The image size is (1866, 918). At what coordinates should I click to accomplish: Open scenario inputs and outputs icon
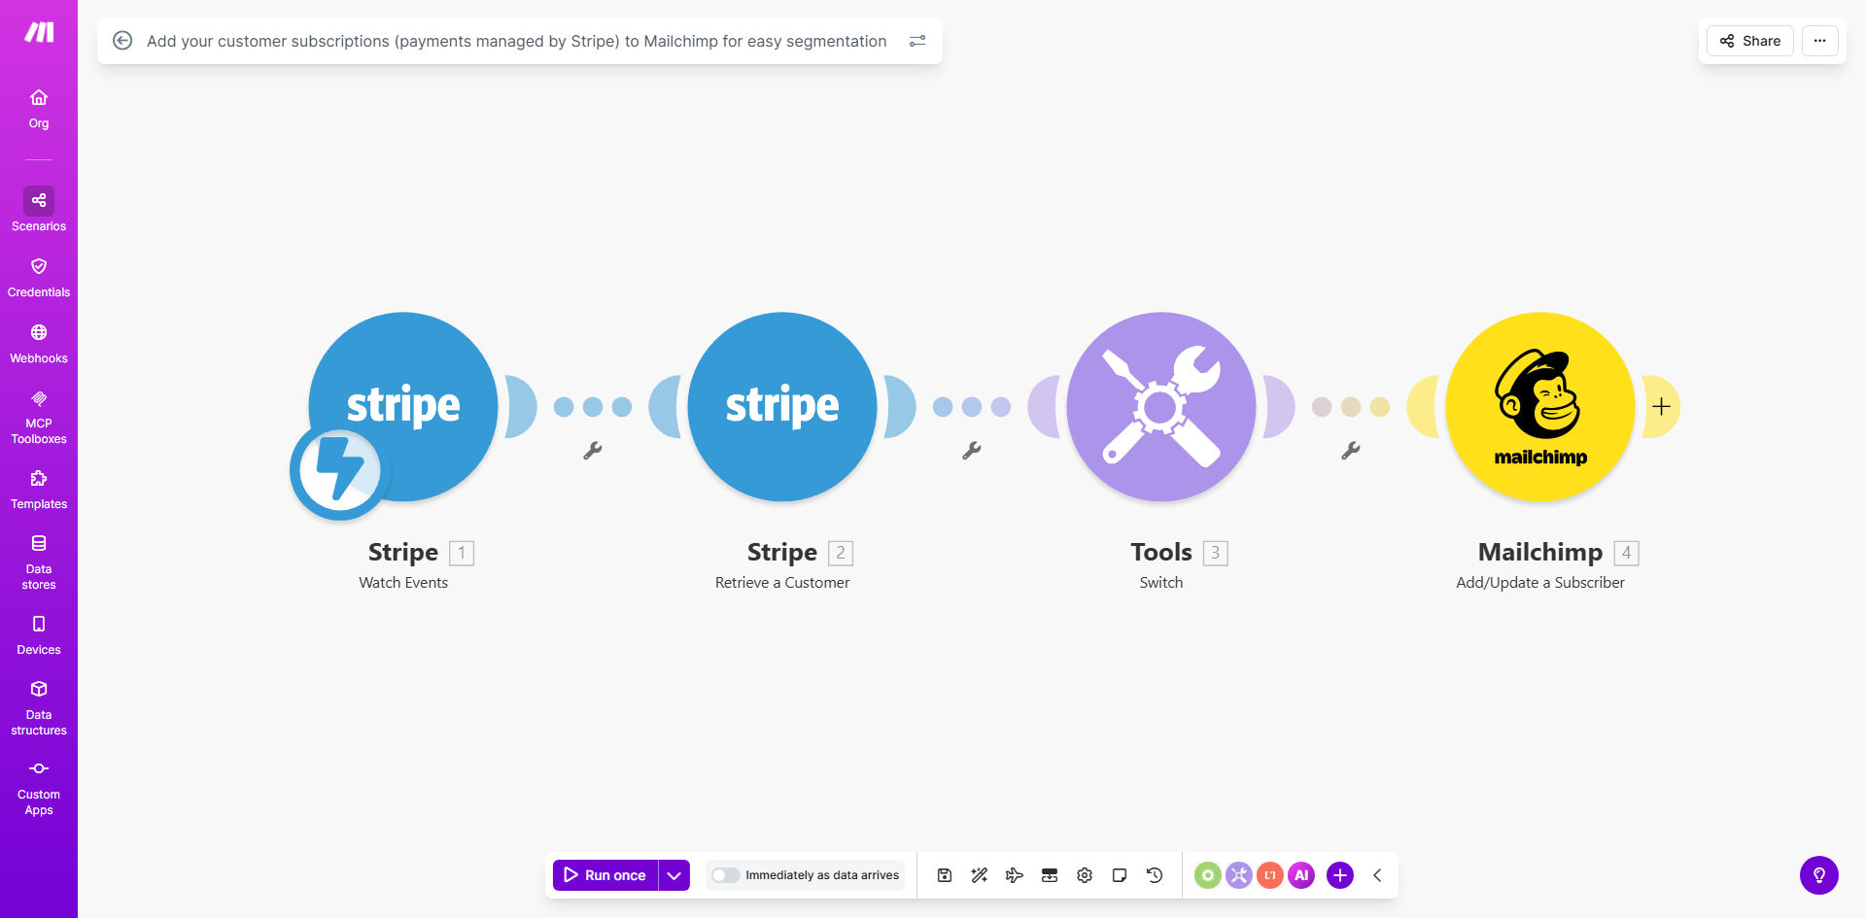tap(1050, 875)
